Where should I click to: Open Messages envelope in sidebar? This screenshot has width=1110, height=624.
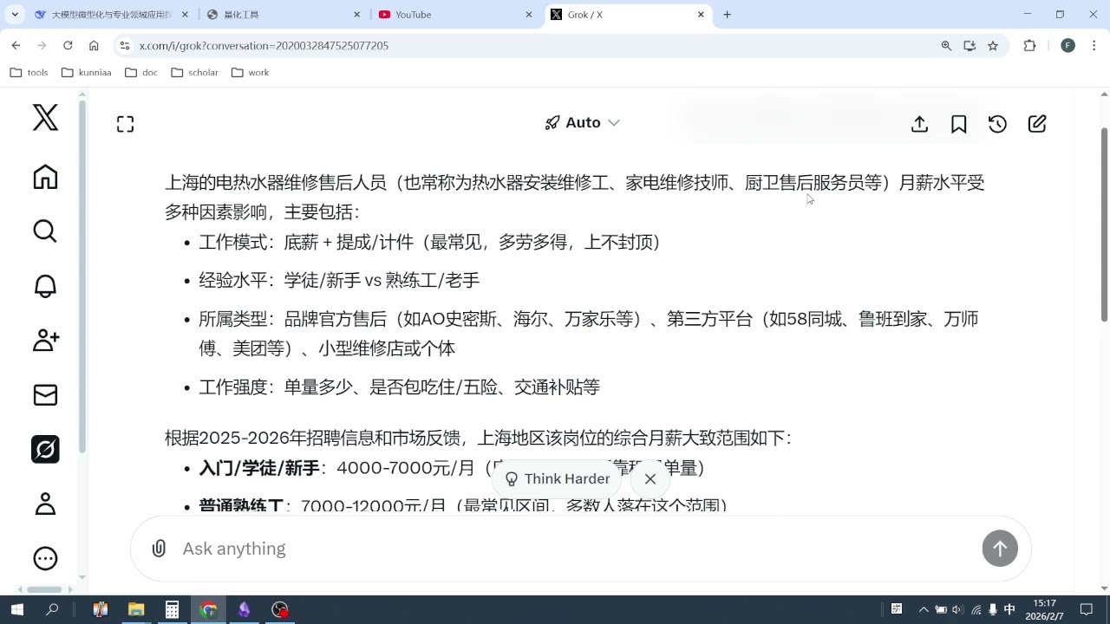45,395
